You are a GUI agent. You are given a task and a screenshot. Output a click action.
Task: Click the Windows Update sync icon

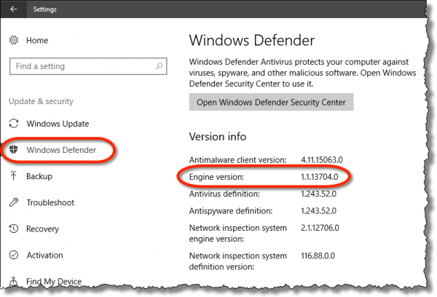click(x=14, y=124)
